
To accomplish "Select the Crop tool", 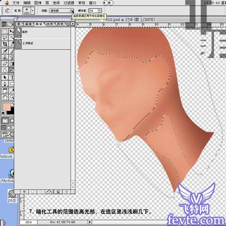I will point(5,44).
